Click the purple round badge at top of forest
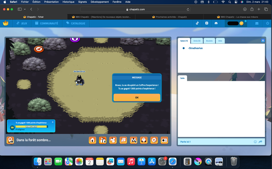This screenshot has height=169, width=272. (x=75, y=39)
